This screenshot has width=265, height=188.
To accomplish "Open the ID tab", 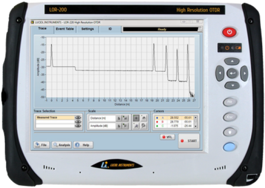I will tap(110, 29).
